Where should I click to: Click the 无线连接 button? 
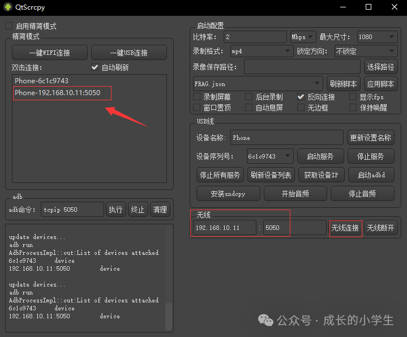click(x=345, y=228)
